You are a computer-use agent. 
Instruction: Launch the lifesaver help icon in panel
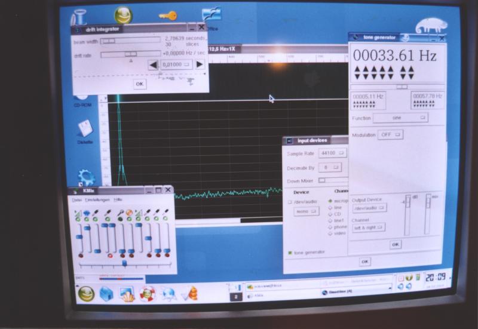(147, 293)
